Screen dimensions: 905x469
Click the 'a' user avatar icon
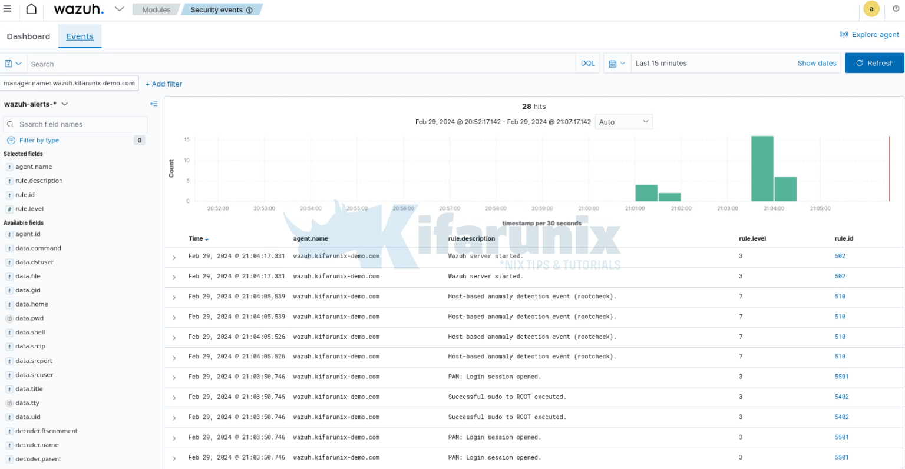871,9
